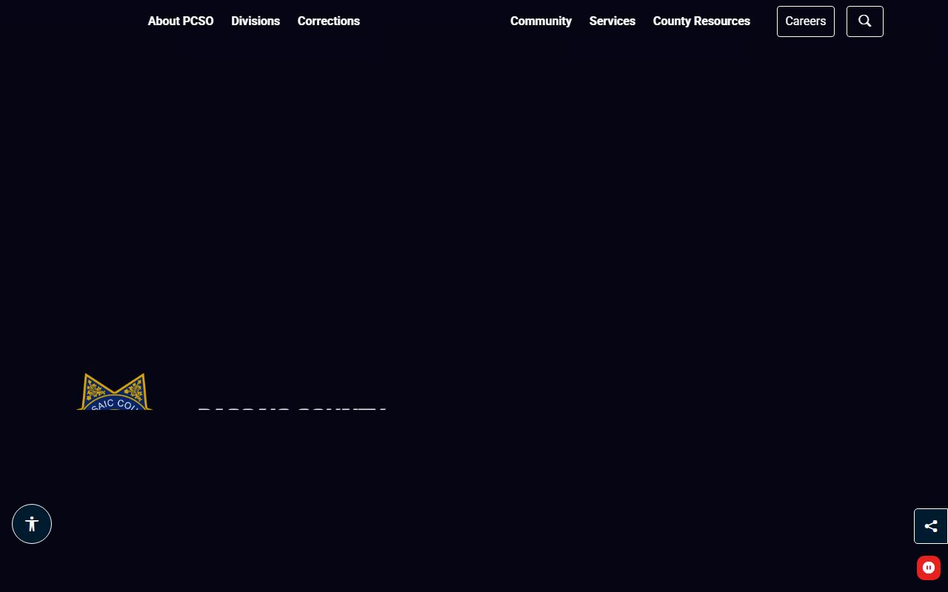Open the About PCSO menu

181,21
